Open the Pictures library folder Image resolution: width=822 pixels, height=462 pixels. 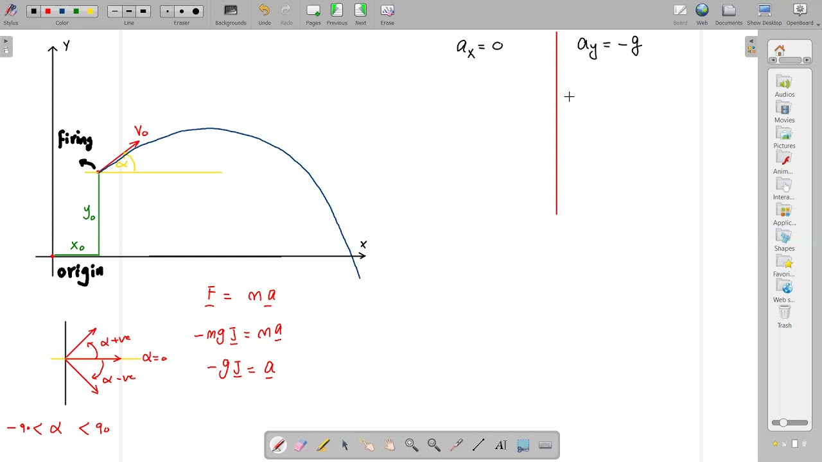pos(784,138)
